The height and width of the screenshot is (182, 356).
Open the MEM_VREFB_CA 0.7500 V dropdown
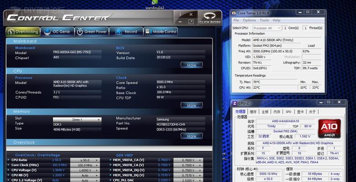pos(188,165)
